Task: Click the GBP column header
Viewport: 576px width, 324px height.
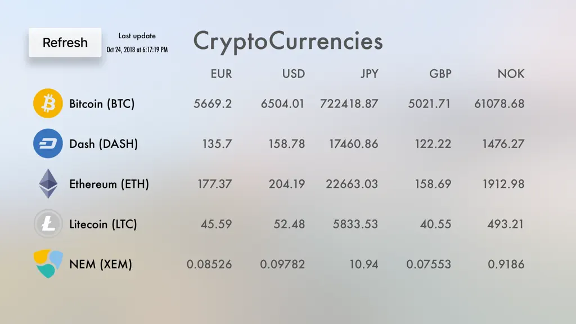Action: click(x=440, y=74)
